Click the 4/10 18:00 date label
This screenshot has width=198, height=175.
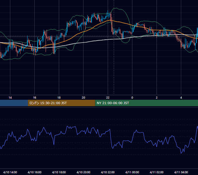59,172
